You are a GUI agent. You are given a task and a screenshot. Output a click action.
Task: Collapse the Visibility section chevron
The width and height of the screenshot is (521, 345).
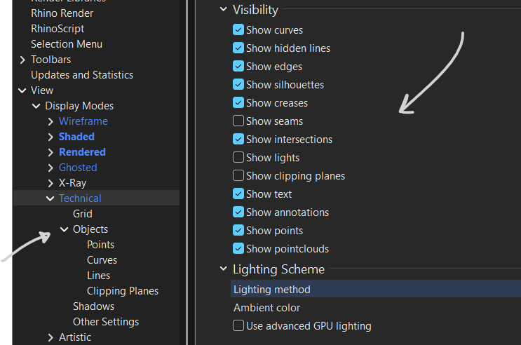224,10
